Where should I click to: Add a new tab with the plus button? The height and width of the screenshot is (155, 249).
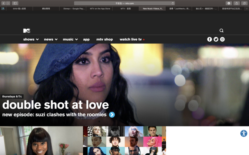click(247, 9)
